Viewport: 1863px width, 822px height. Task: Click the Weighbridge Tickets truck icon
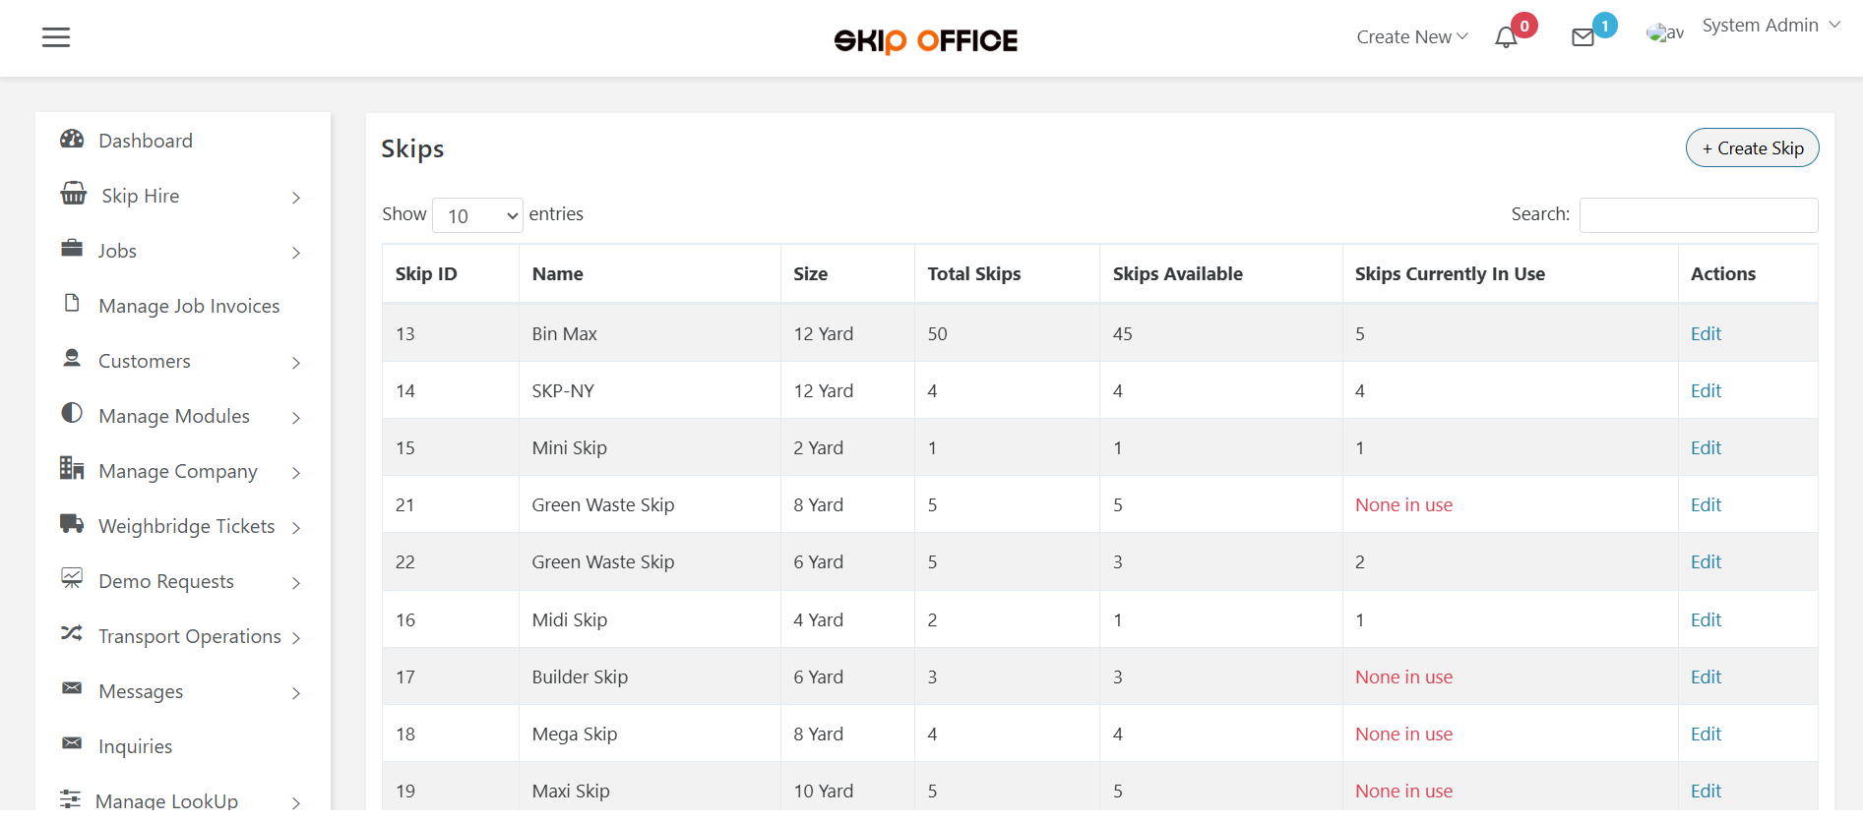(72, 524)
